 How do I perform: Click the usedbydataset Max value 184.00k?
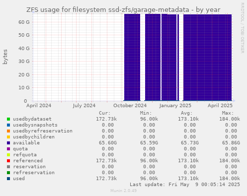click(230, 119)
